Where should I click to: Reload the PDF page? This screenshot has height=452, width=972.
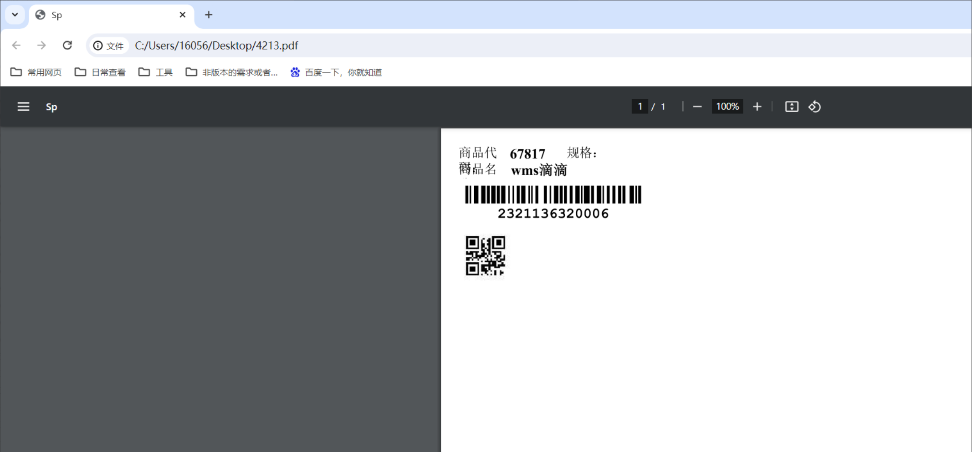pyautogui.click(x=67, y=45)
